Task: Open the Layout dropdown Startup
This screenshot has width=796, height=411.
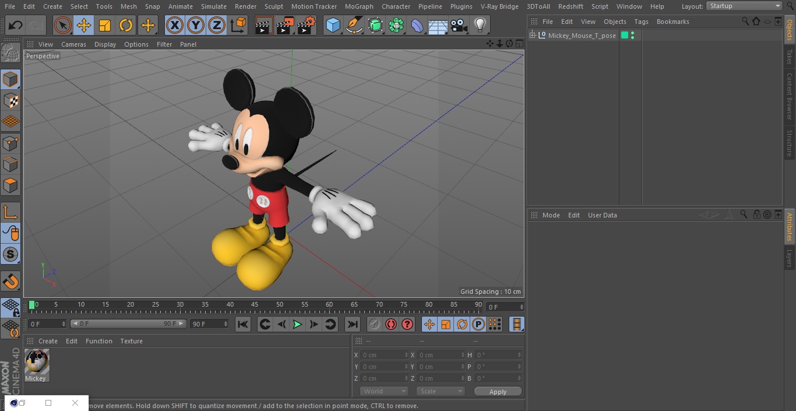Action: [x=744, y=6]
